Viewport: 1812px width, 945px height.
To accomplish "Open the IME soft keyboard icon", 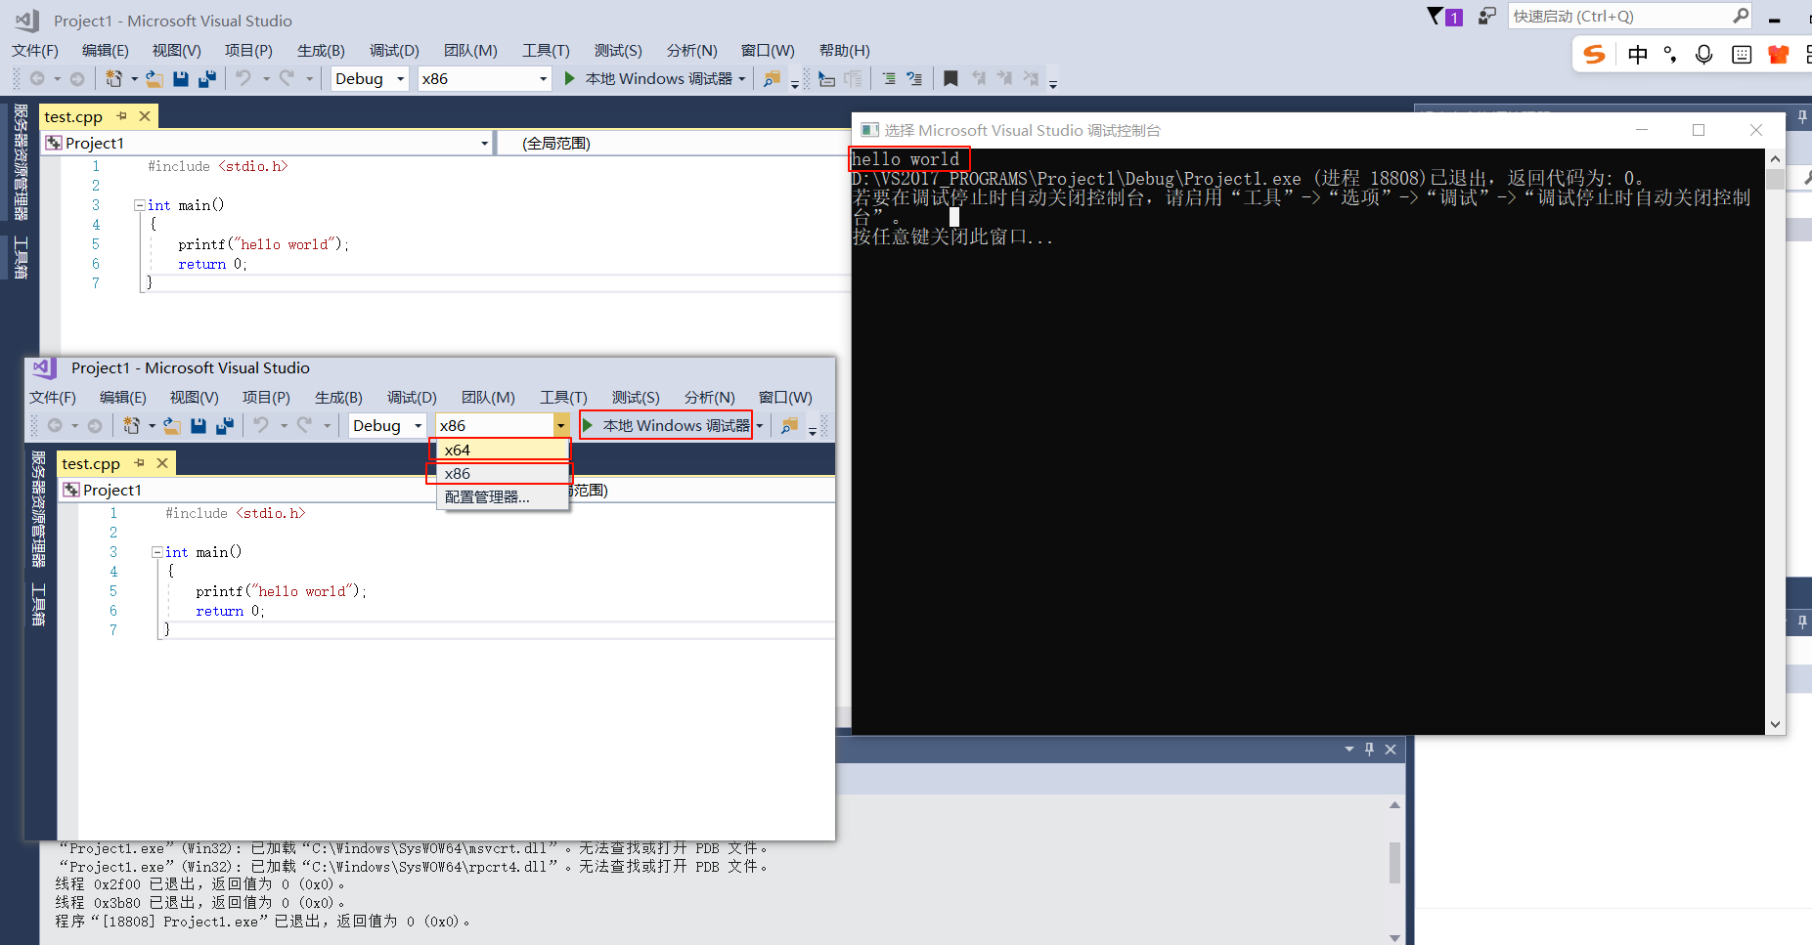I will tap(1742, 55).
